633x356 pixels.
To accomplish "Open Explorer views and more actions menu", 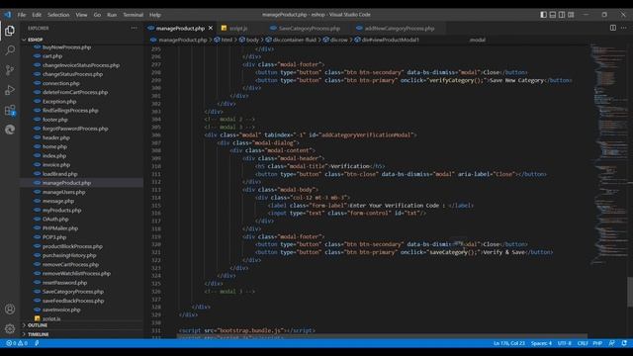I will [135, 28].
